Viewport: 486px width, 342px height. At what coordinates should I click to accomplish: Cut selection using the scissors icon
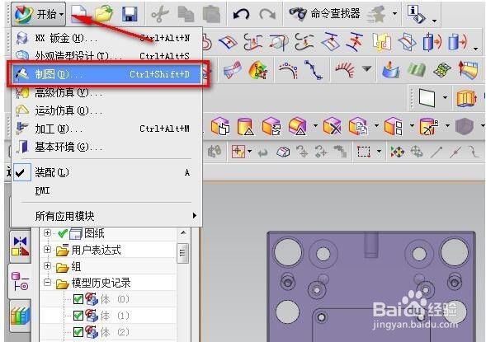click(x=160, y=14)
